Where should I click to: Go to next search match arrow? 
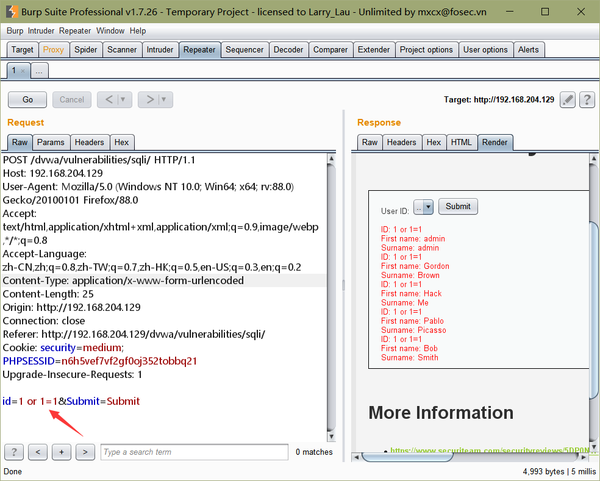(85, 452)
